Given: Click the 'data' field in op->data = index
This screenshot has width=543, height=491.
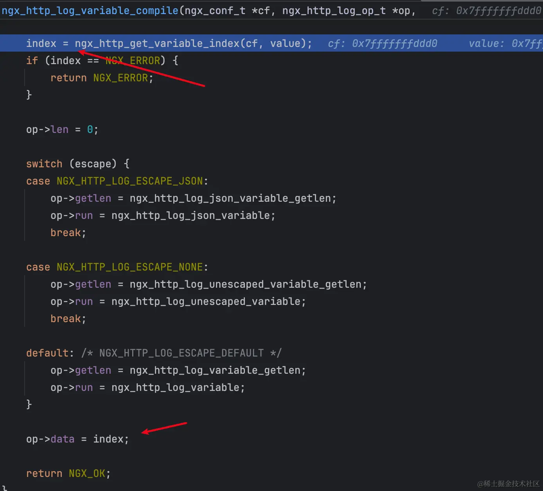Looking at the screenshot, I should pyautogui.click(x=63, y=439).
